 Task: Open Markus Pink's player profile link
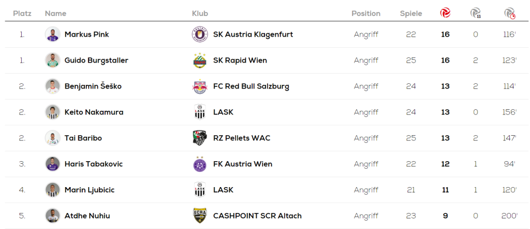86,34
